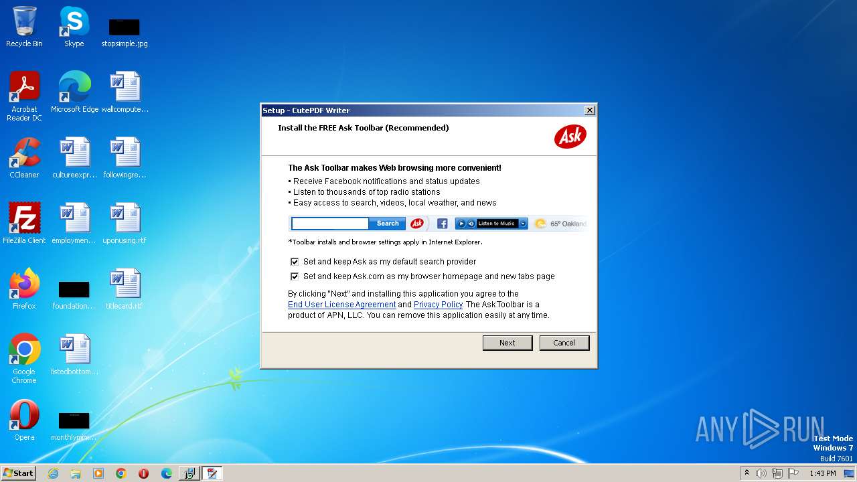The width and height of the screenshot is (857, 482).
Task: Click the 'Setup - CutePDF Writer' title bar text
Action: (306, 110)
